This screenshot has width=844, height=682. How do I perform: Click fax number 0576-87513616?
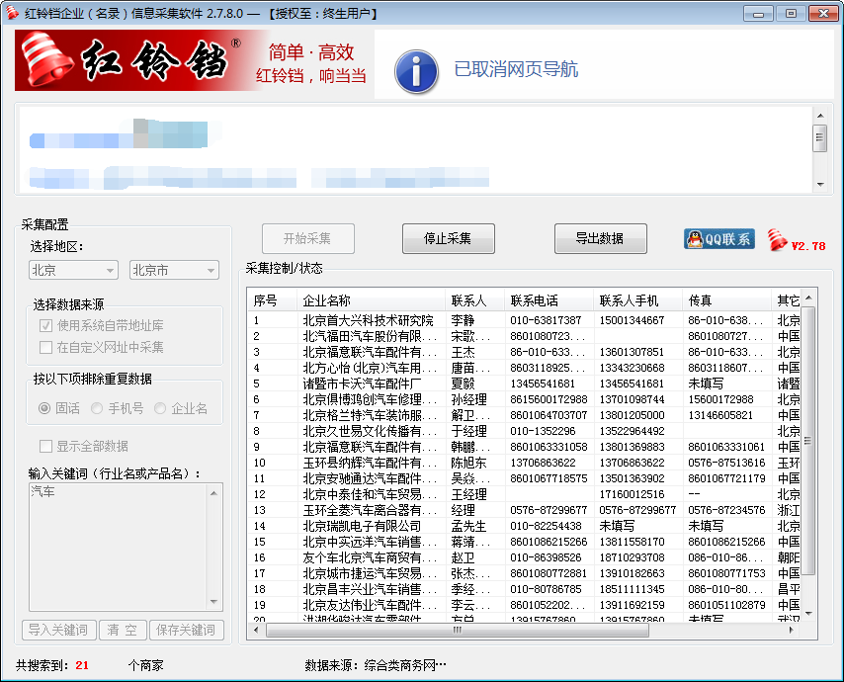726,463
